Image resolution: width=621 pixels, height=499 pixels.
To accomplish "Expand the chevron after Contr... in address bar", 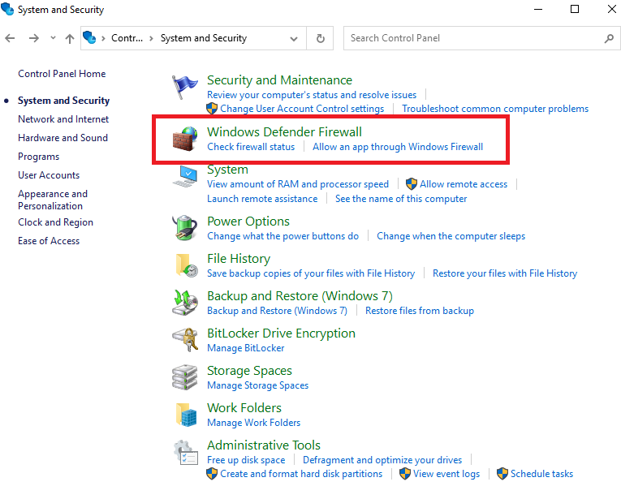I will coord(151,38).
